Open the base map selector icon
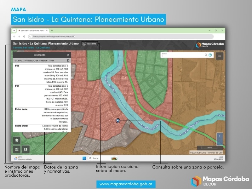 pyautogui.click(x=26, y=149)
